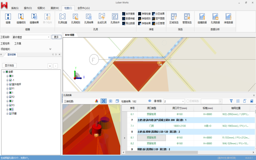Image resolution: width=256 pixels, height=160 pixels.
Task: Click the 更多 button
Action: point(57,37)
